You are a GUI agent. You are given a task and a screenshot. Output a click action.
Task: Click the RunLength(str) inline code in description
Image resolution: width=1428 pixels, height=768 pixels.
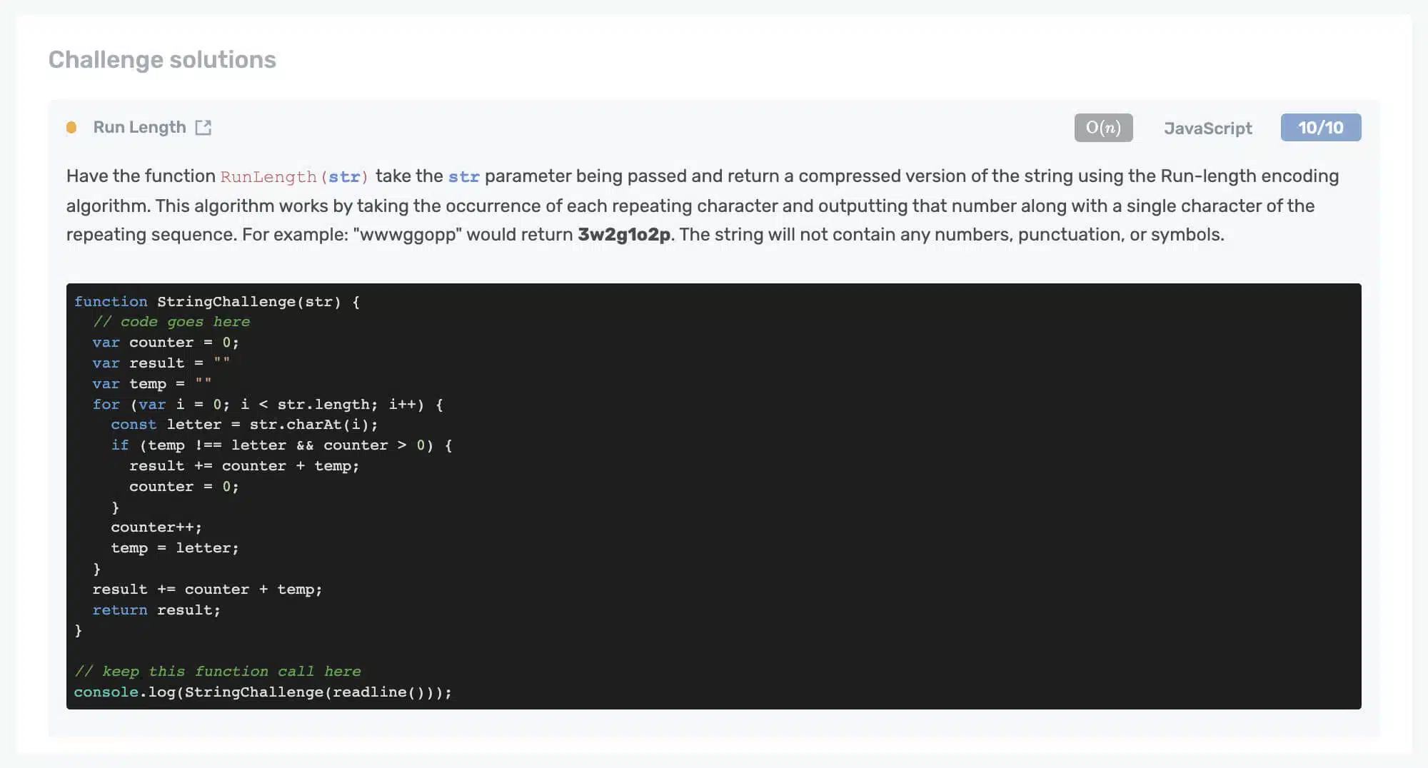pos(293,177)
